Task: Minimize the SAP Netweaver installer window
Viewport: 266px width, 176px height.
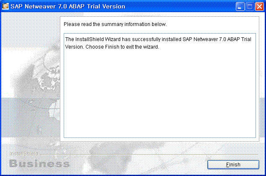Action: pos(240,7)
